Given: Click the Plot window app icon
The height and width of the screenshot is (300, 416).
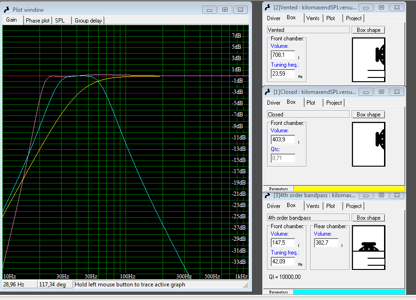Looking at the screenshot, I should pyautogui.click(x=7, y=10).
